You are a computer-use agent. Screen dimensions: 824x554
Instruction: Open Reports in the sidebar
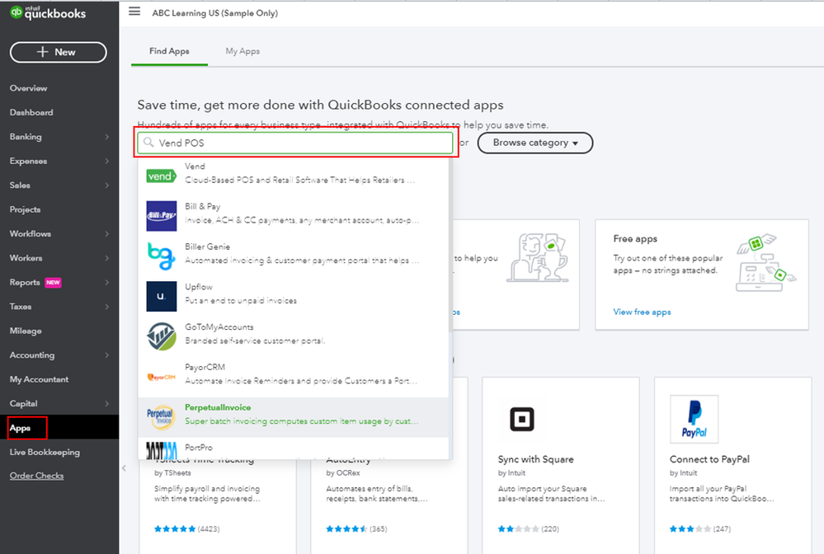pos(25,283)
